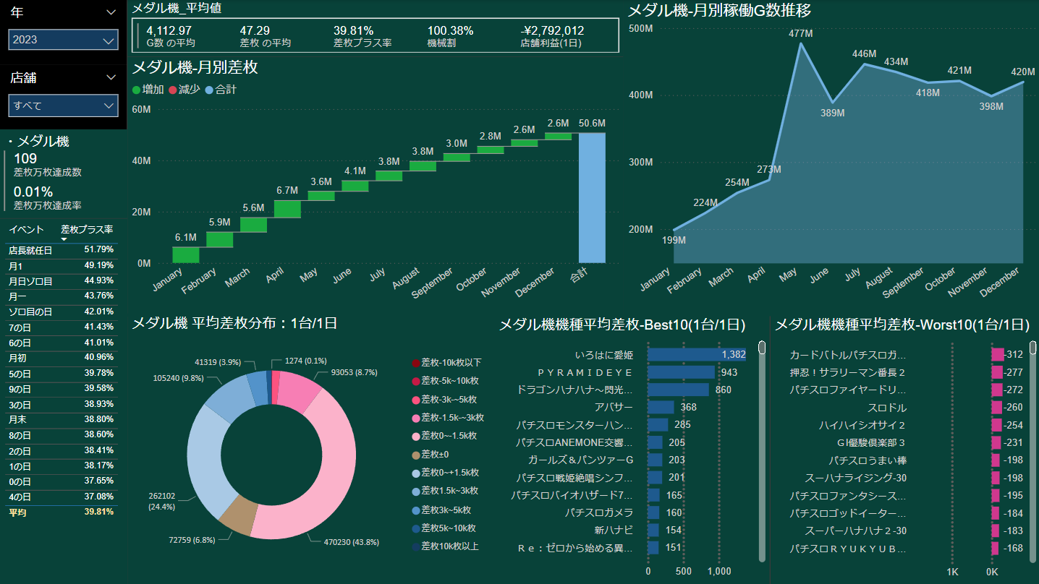Viewport: 1039px width, 584px height.
Task: Select 差枚-10k枚以下 legend dot in donut chart
Action: pos(415,363)
